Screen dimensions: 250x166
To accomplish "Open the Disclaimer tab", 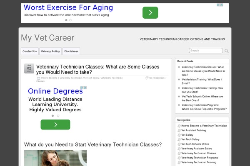I will click(x=71, y=51).
